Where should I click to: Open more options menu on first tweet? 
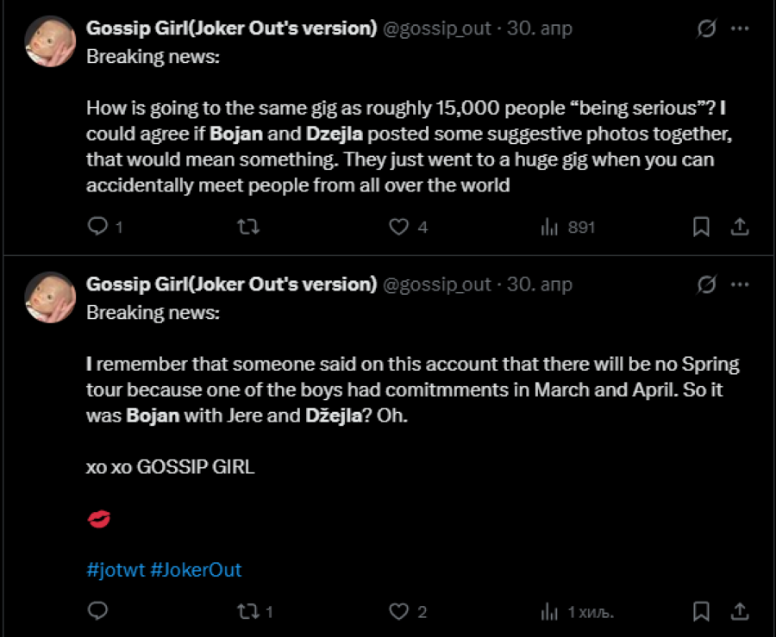[x=740, y=28]
